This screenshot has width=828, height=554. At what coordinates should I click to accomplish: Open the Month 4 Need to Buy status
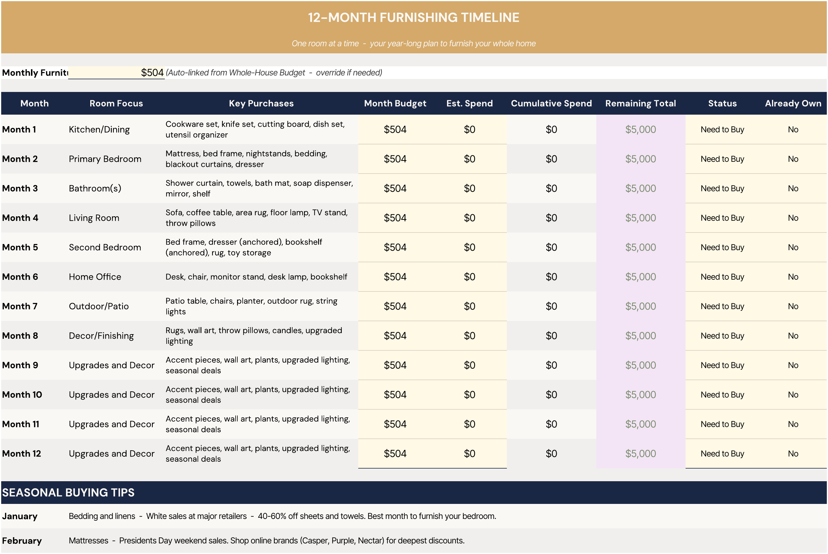[722, 218]
